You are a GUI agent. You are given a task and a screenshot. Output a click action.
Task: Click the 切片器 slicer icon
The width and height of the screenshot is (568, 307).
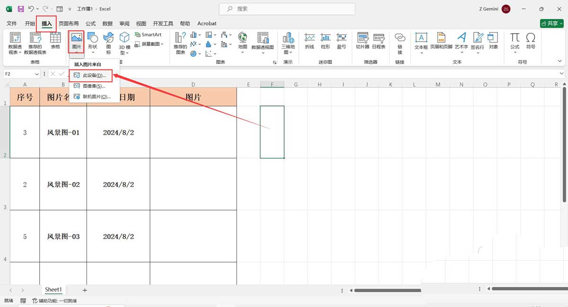[363, 38]
